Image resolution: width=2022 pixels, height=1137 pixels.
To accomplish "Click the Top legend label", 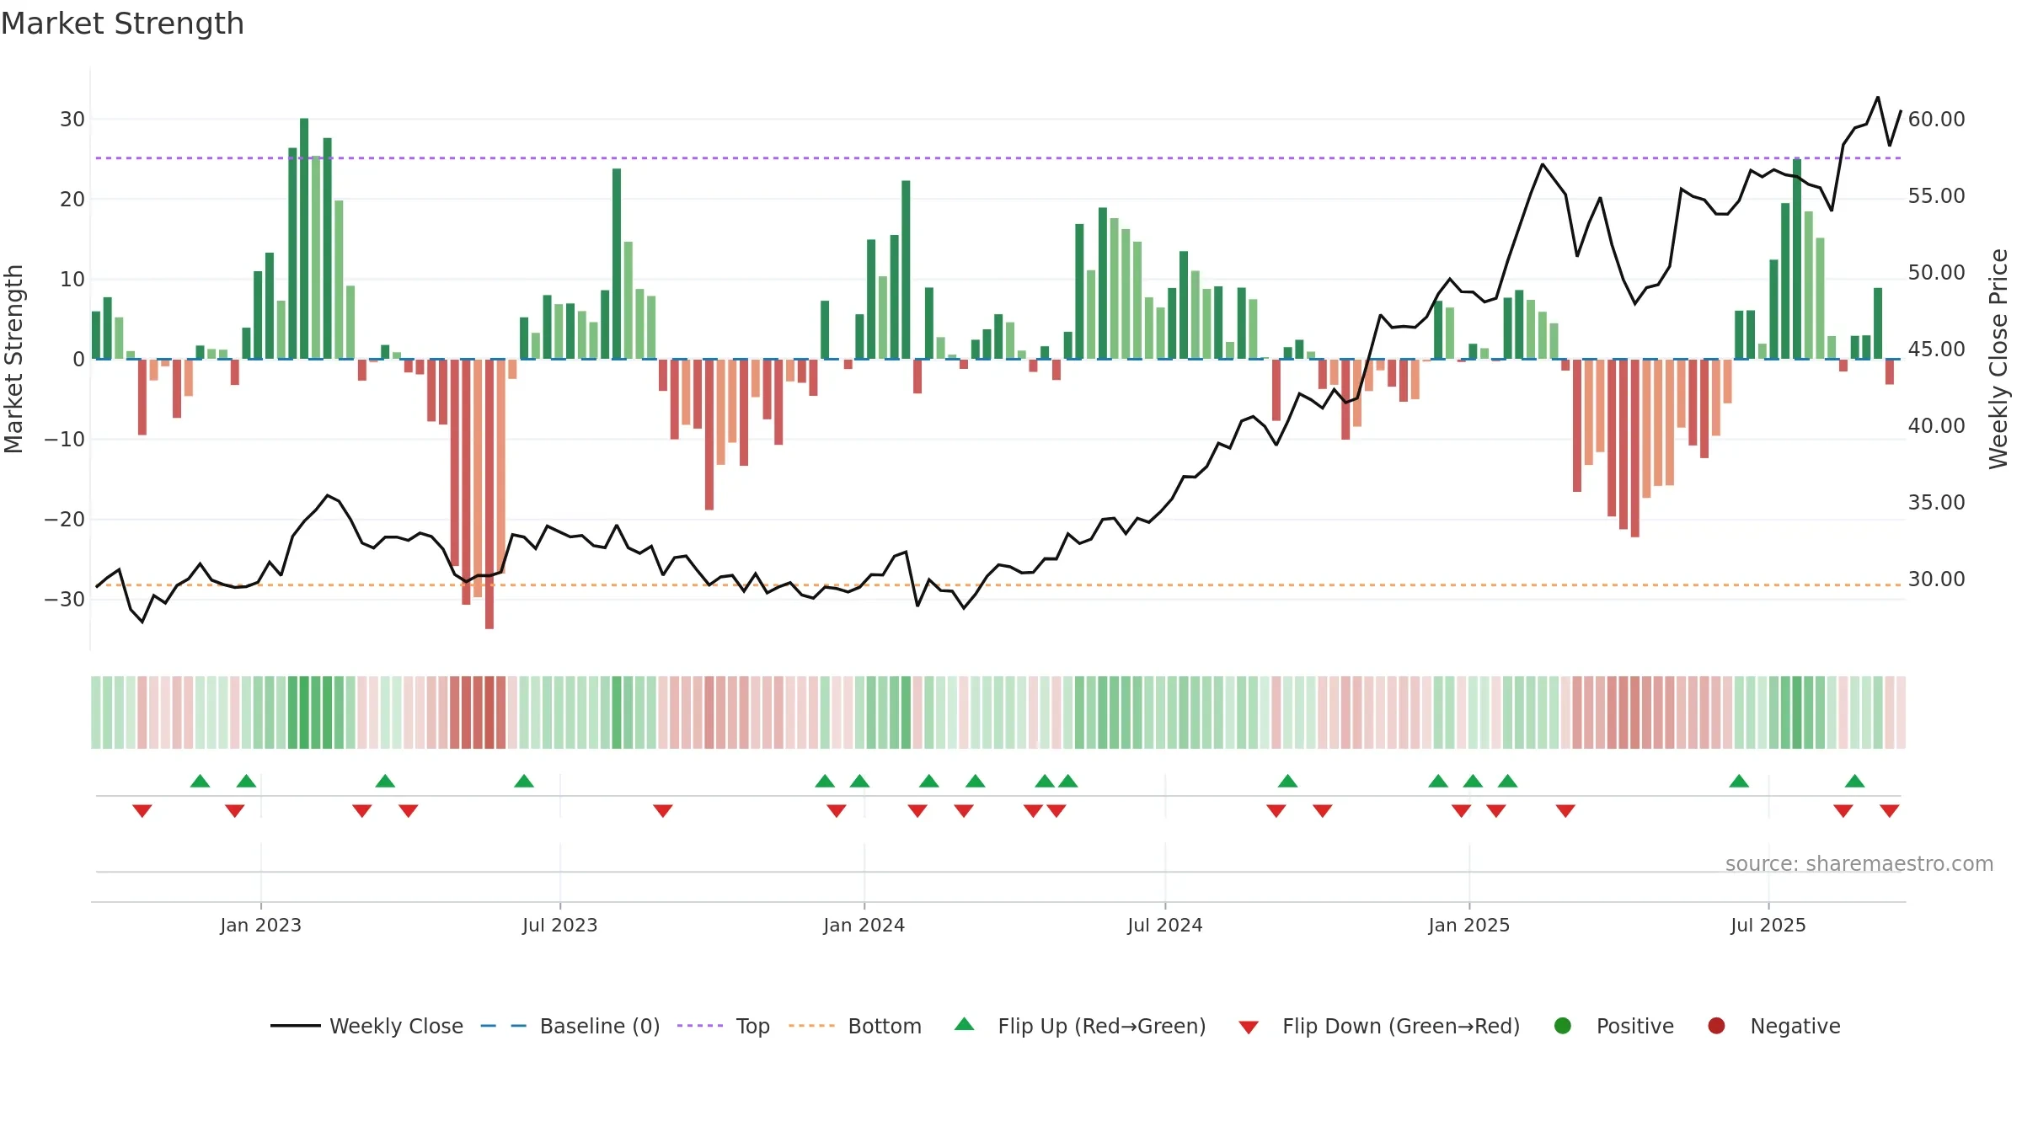I will point(753,1027).
